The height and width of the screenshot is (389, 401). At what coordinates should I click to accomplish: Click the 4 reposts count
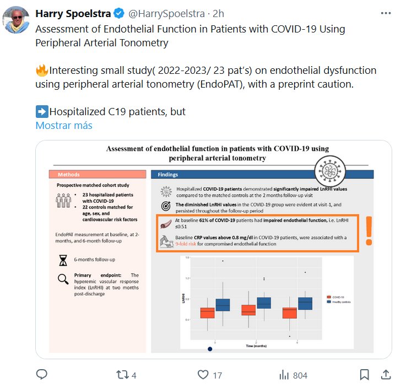click(134, 375)
